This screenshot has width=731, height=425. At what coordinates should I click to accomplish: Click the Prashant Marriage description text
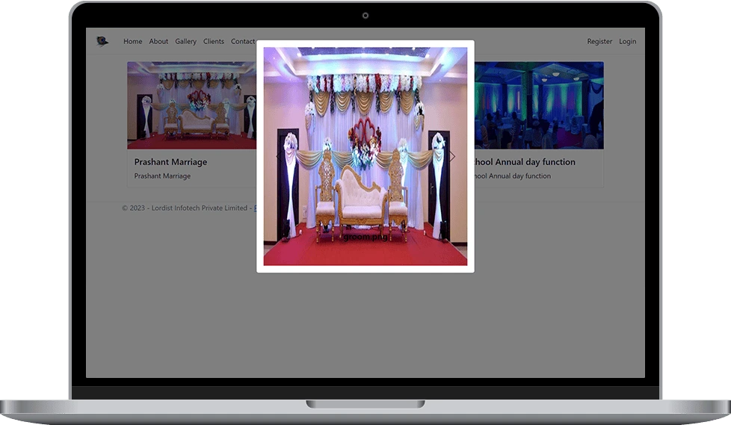pos(162,176)
